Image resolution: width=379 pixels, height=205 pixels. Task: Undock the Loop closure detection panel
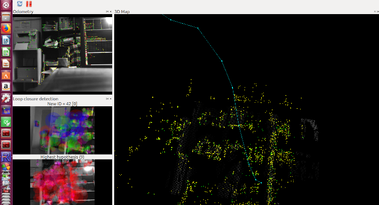tap(107, 99)
